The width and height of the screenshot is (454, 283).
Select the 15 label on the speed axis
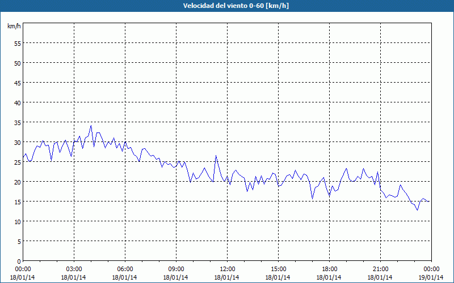click(18, 201)
